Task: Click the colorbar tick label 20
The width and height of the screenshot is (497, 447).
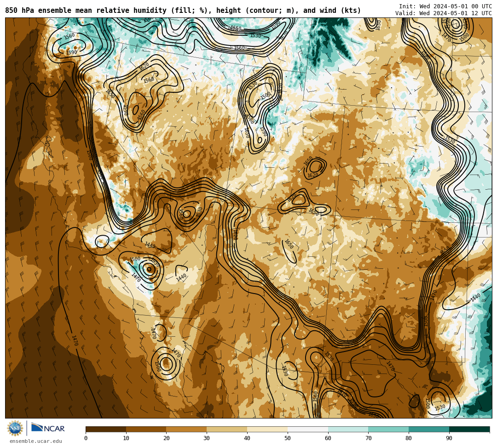Action: (167, 438)
